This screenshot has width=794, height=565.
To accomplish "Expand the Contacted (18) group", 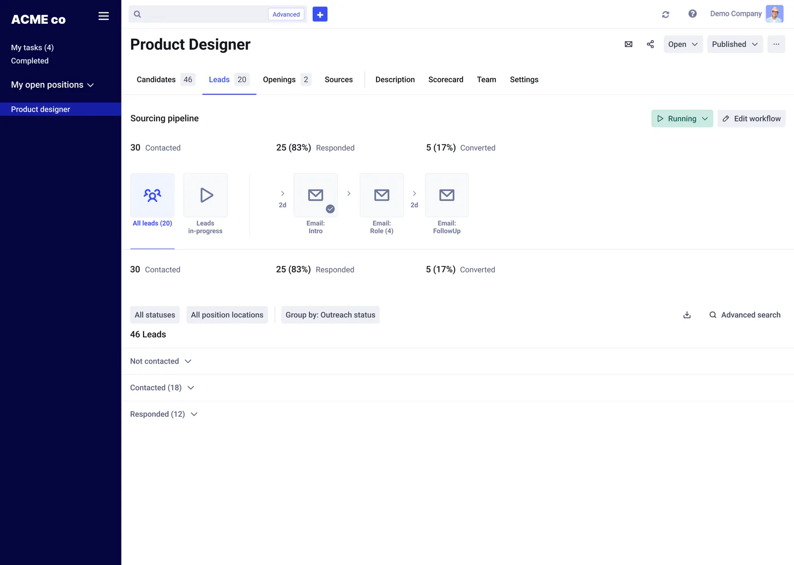I will (162, 388).
